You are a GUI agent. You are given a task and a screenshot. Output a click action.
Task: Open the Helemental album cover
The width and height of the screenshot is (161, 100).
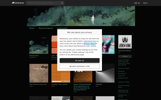(39, 45)
